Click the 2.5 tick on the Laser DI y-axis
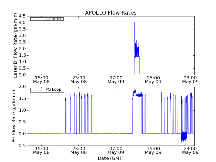This screenshot has height=162, width=216. click(22, 42)
